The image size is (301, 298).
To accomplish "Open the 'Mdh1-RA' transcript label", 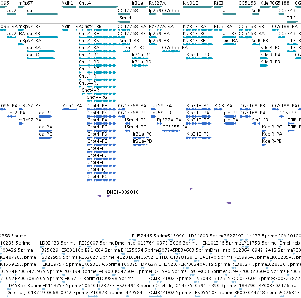I will click(71, 26).
